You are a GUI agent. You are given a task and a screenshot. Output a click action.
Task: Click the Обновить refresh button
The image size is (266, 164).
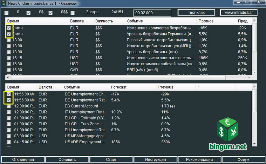(67, 160)
